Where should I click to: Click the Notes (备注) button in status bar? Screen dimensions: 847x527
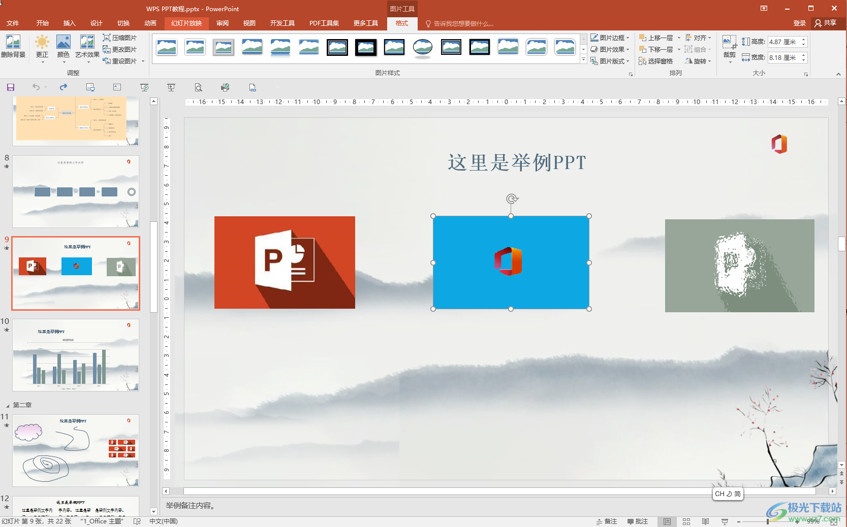tap(607, 521)
